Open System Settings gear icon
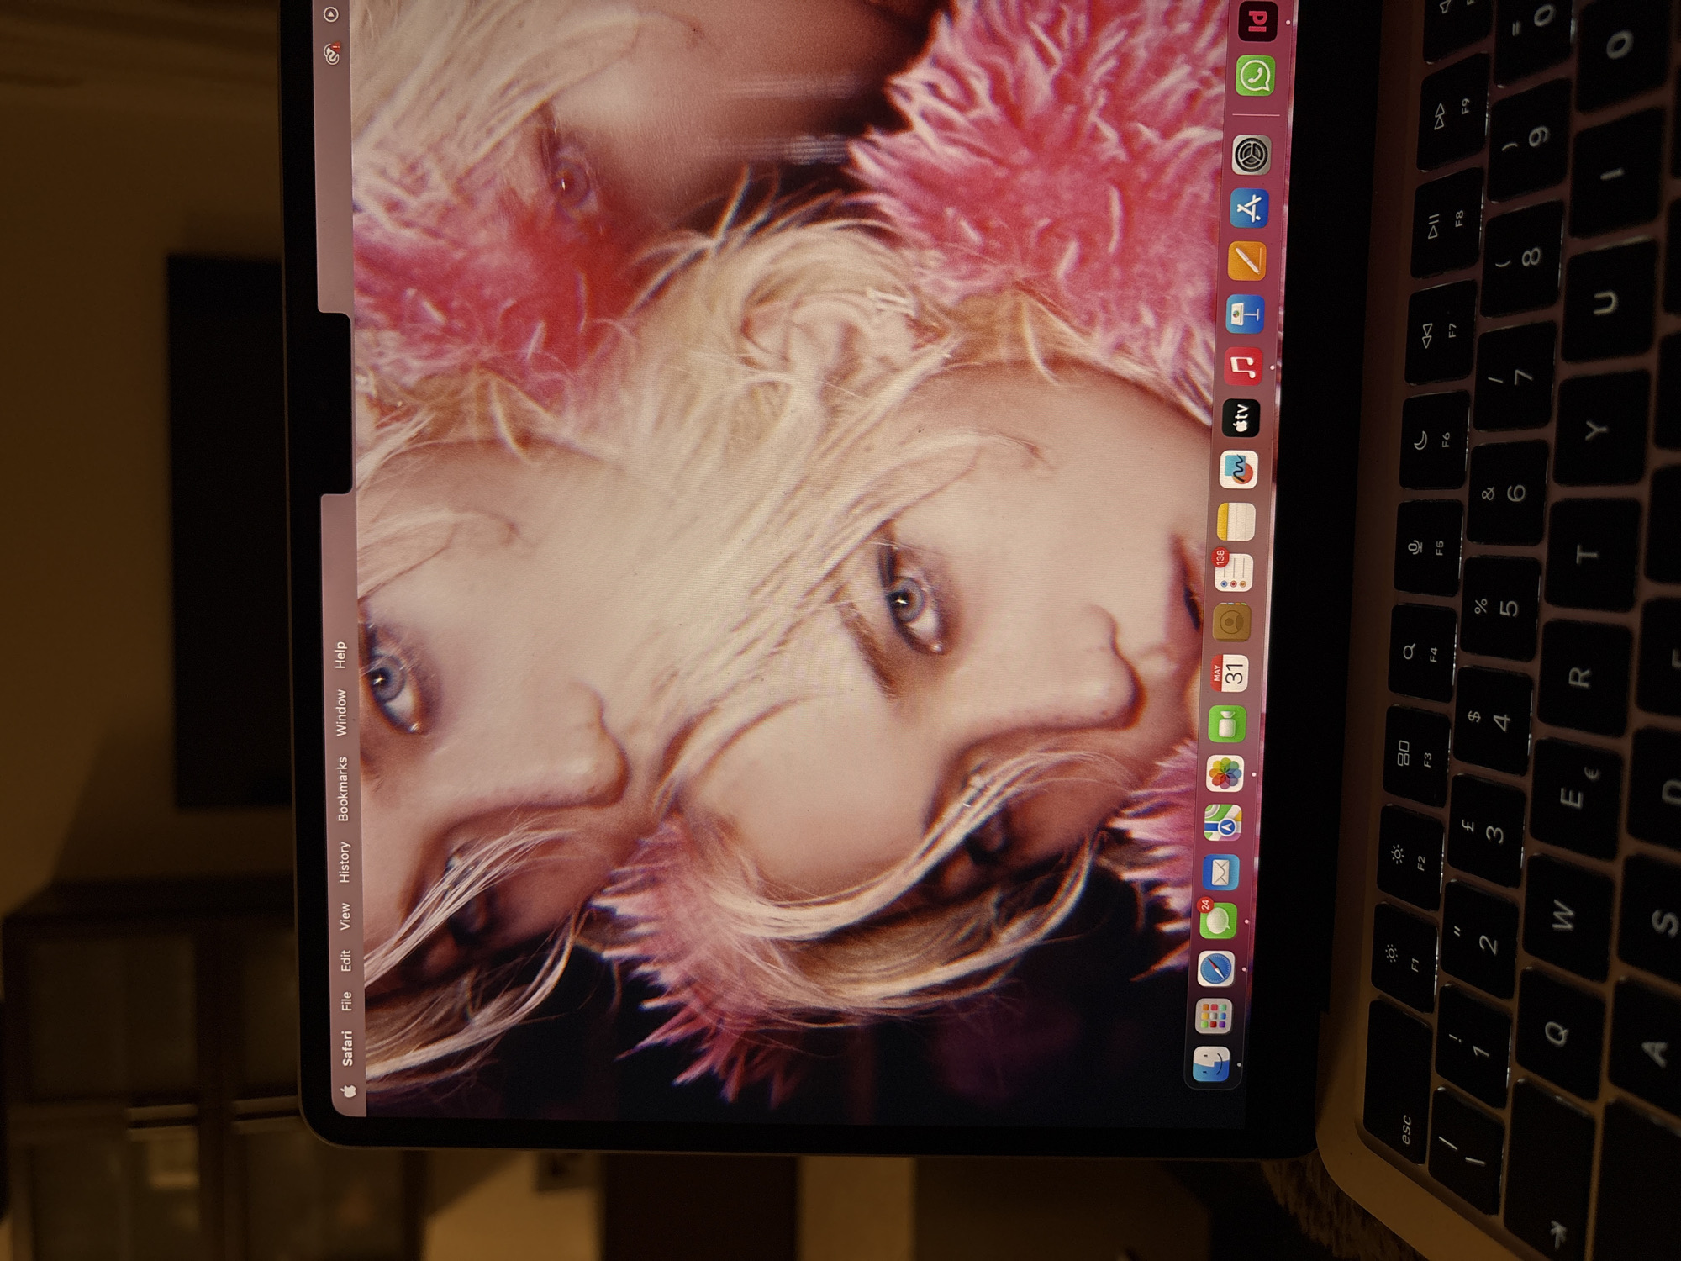Screen dimensions: 1681x1261 [x=1252, y=156]
